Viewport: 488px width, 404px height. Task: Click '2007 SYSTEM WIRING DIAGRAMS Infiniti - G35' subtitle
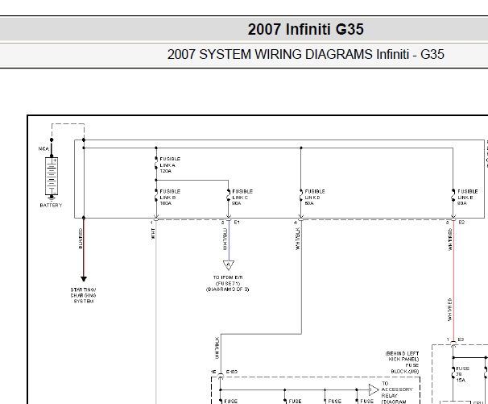[x=306, y=54]
